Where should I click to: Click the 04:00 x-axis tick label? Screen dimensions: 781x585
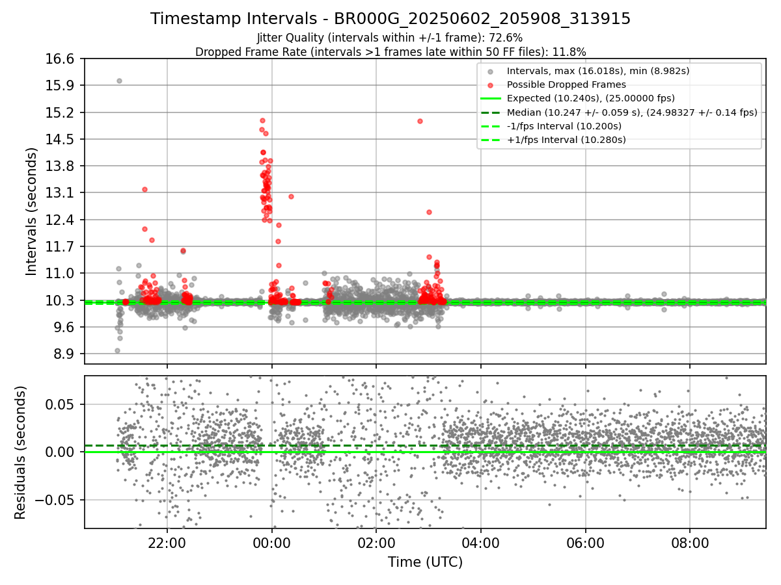click(x=481, y=543)
